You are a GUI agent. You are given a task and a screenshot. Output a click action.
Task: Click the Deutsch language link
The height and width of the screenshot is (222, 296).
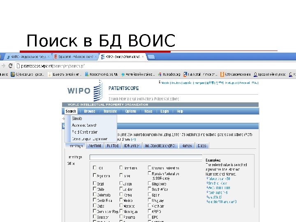coord(176,83)
